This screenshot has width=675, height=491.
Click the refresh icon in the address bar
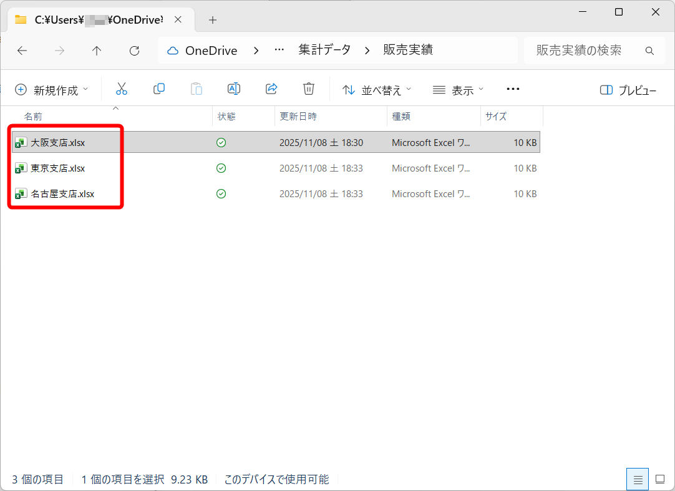134,51
